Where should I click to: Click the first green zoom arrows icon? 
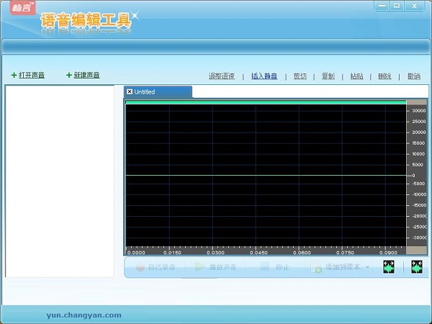pos(390,267)
